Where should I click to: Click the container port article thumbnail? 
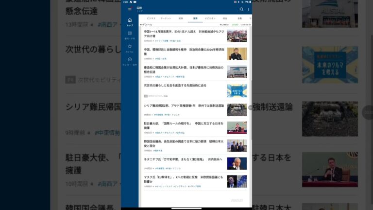237,36
